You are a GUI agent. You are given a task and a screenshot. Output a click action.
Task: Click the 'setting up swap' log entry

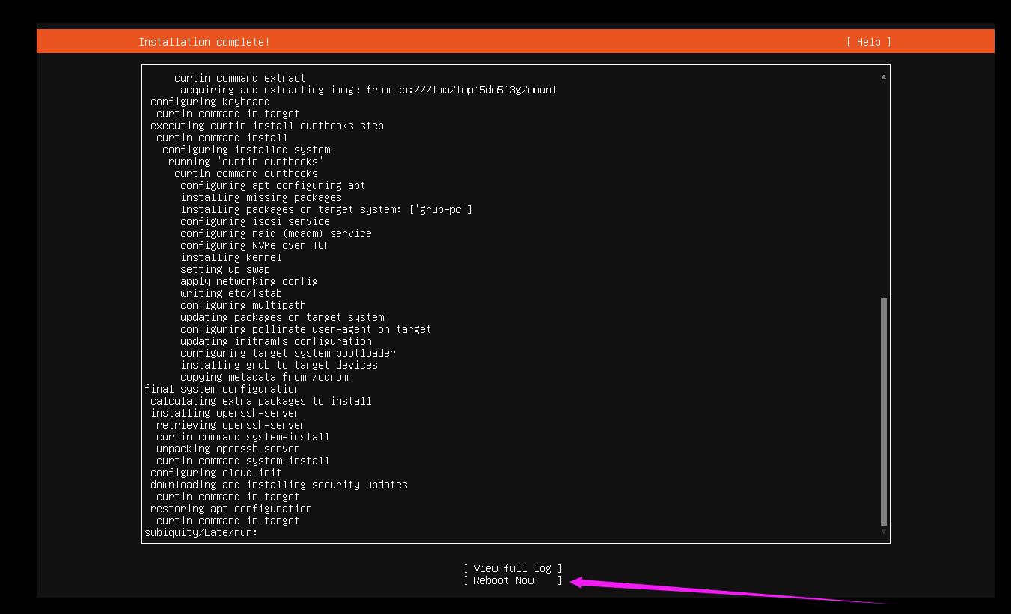coord(225,269)
